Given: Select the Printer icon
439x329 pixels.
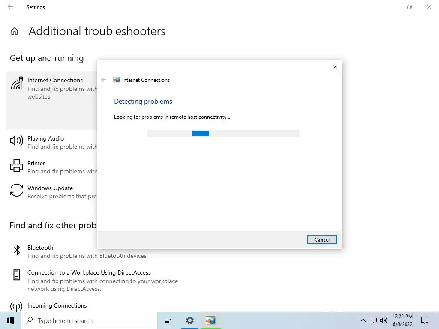Looking at the screenshot, I should (17, 165).
